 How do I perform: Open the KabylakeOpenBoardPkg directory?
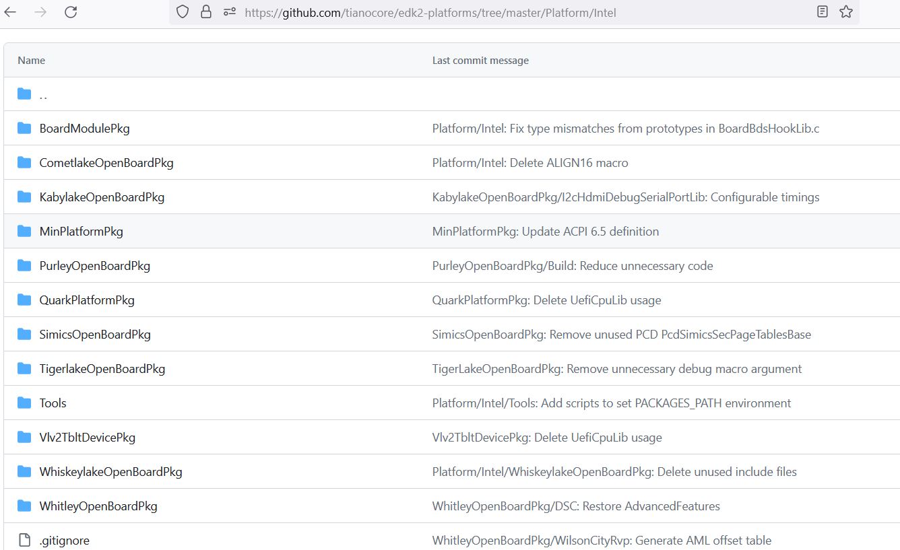tap(102, 197)
